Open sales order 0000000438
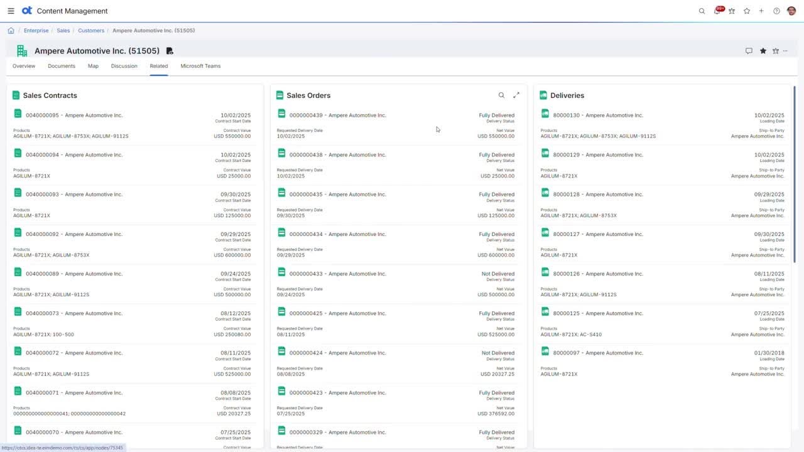804x452 pixels. click(x=338, y=155)
